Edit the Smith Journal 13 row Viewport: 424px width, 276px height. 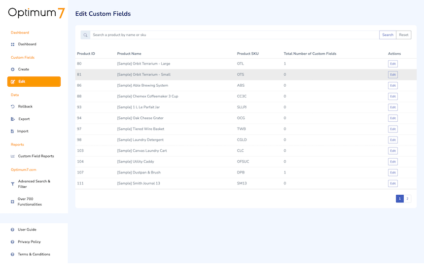click(x=392, y=183)
